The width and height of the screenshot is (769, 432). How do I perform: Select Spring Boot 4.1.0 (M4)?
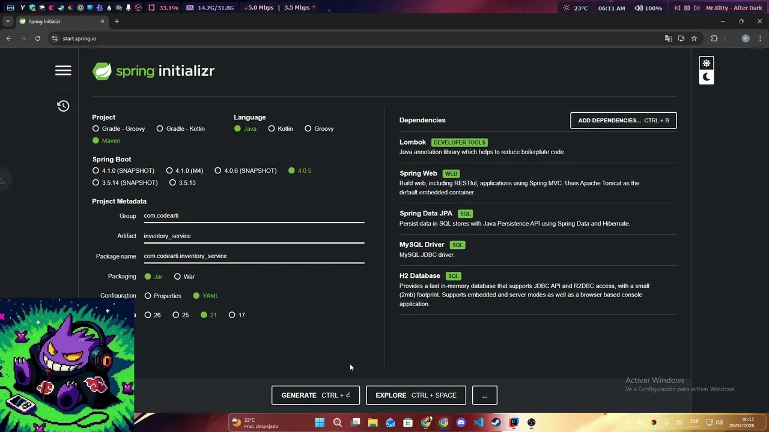[185, 170]
